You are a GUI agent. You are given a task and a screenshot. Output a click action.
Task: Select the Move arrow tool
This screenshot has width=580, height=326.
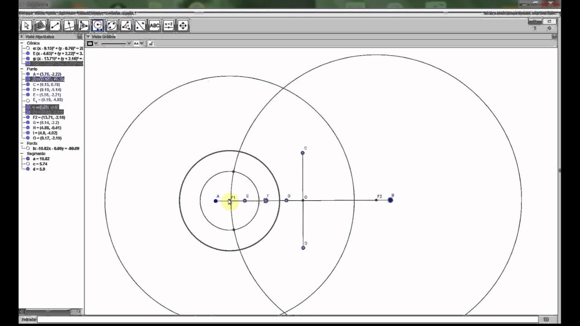pos(26,25)
